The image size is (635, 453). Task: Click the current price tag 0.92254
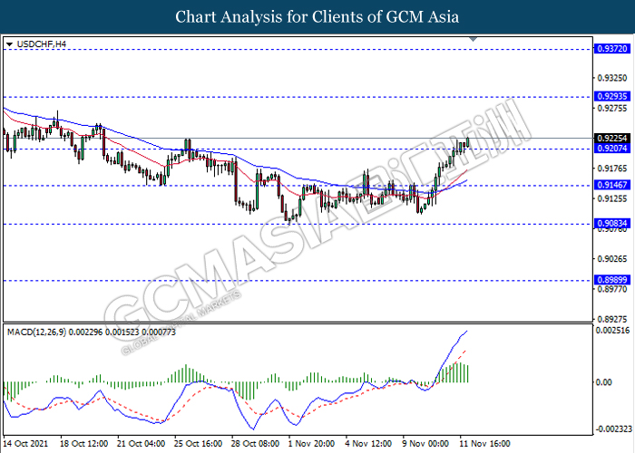pos(607,138)
